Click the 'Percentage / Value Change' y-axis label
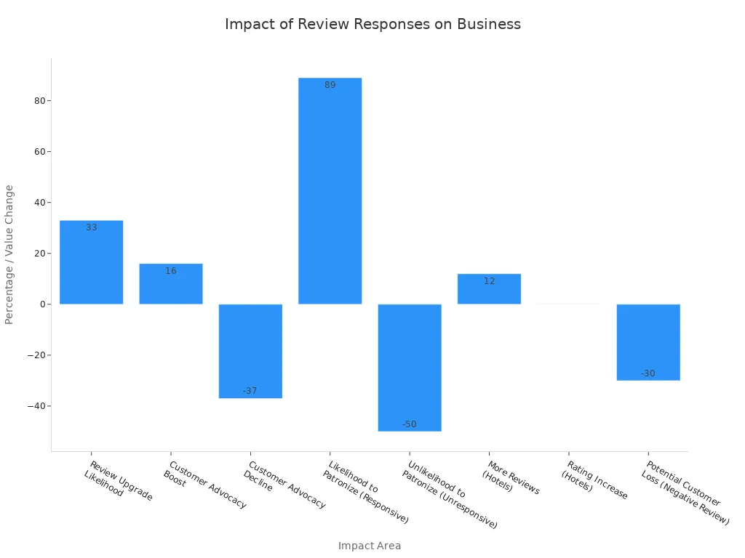This screenshot has height=558, width=745. click(x=9, y=255)
